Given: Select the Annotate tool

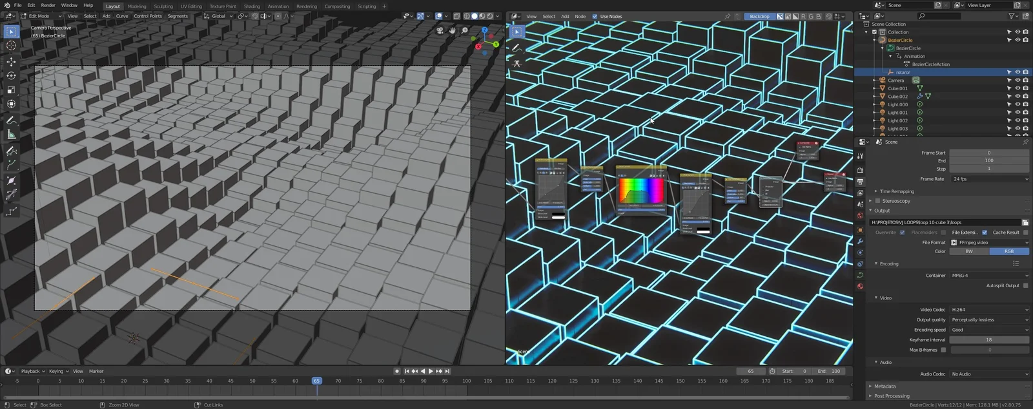Looking at the screenshot, I should click(x=11, y=120).
